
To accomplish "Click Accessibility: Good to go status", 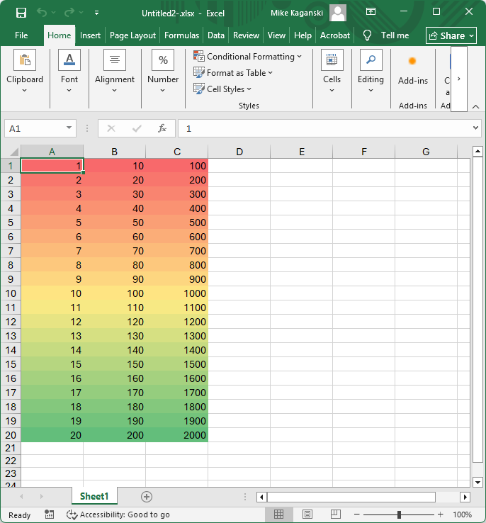I will (x=118, y=514).
